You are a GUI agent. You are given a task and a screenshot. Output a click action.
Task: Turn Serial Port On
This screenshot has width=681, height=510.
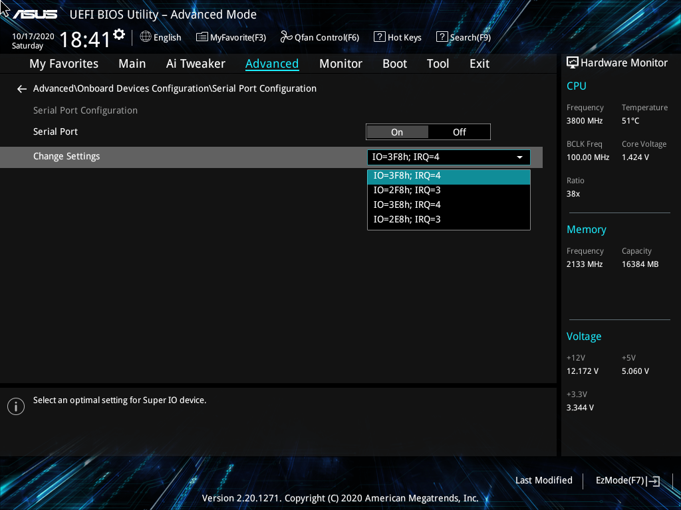point(397,132)
